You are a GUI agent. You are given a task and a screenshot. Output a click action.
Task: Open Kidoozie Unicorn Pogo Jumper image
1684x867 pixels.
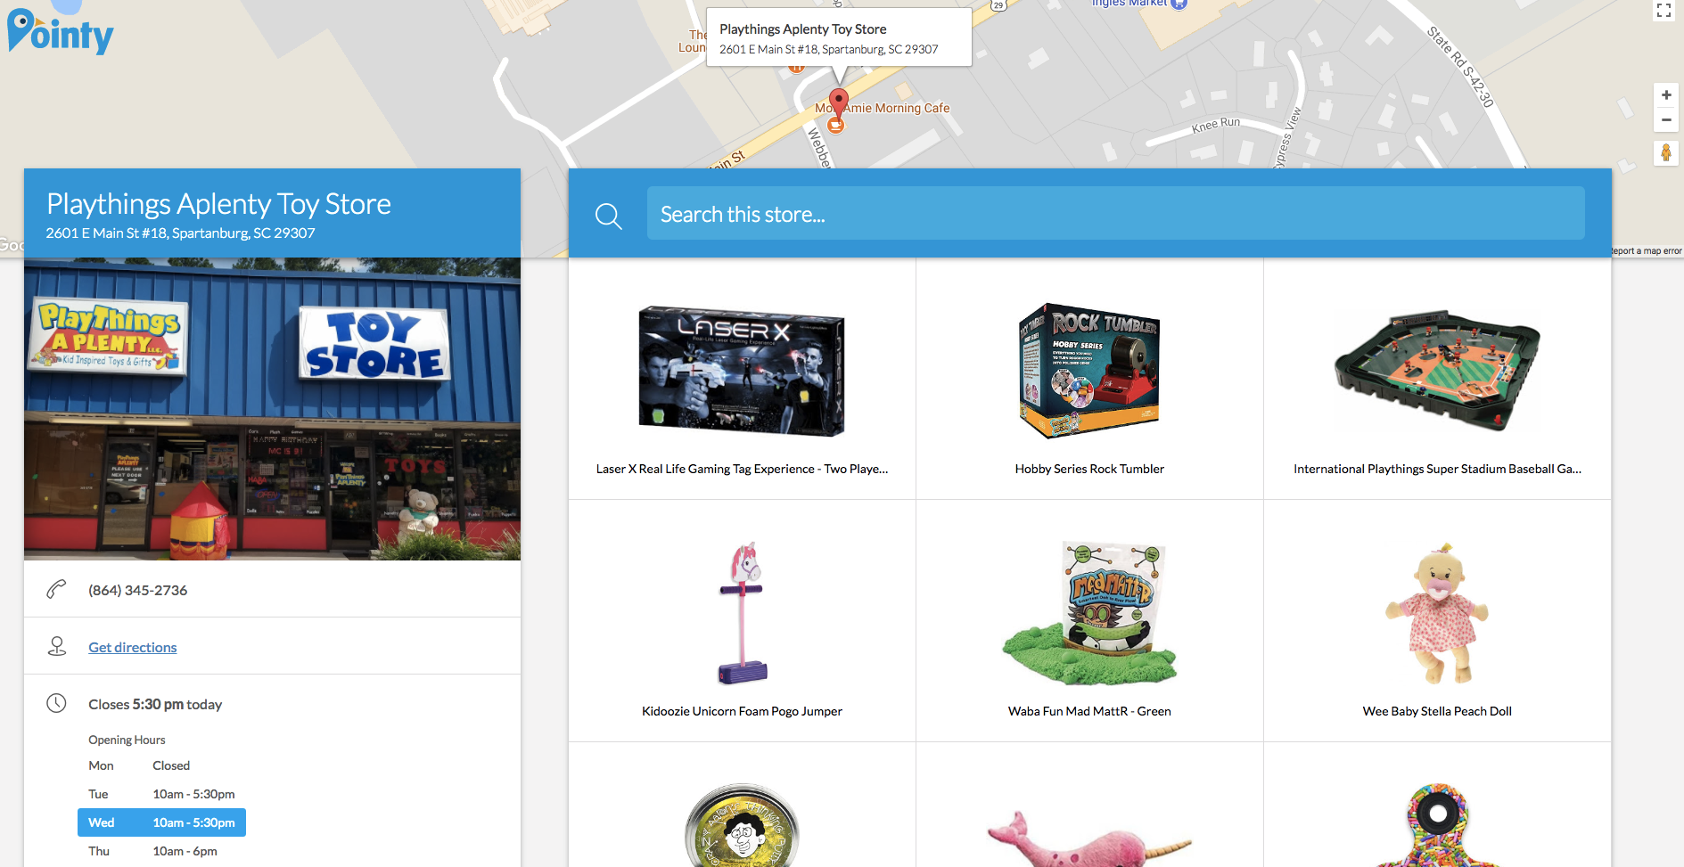pos(743,613)
